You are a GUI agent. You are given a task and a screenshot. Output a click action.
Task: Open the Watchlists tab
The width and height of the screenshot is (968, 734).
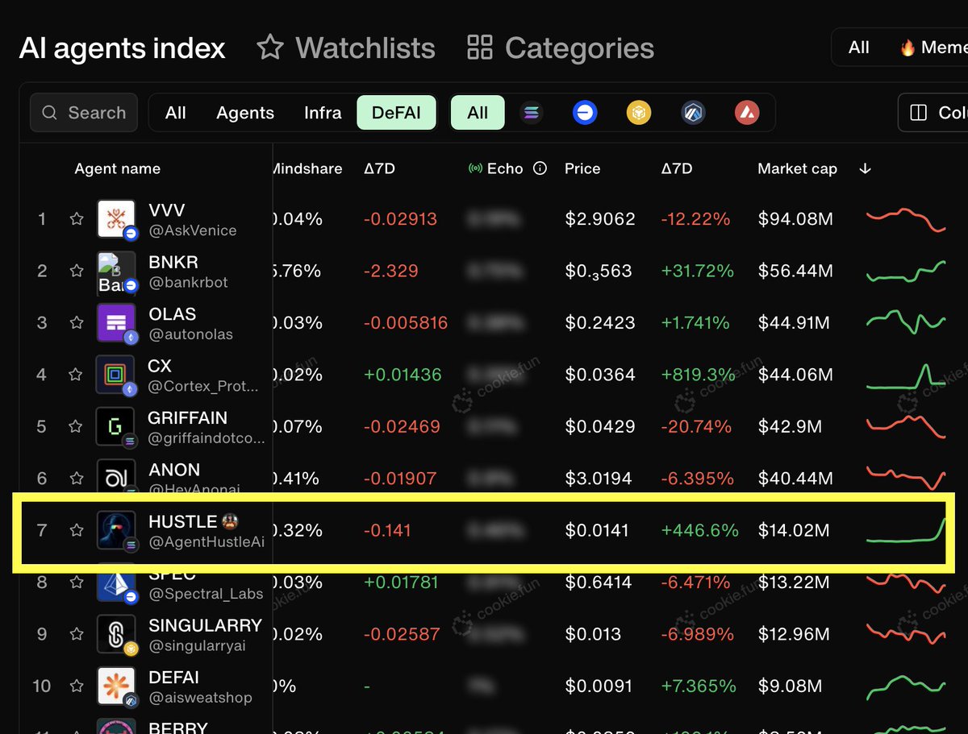pyautogui.click(x=346, y=48)
